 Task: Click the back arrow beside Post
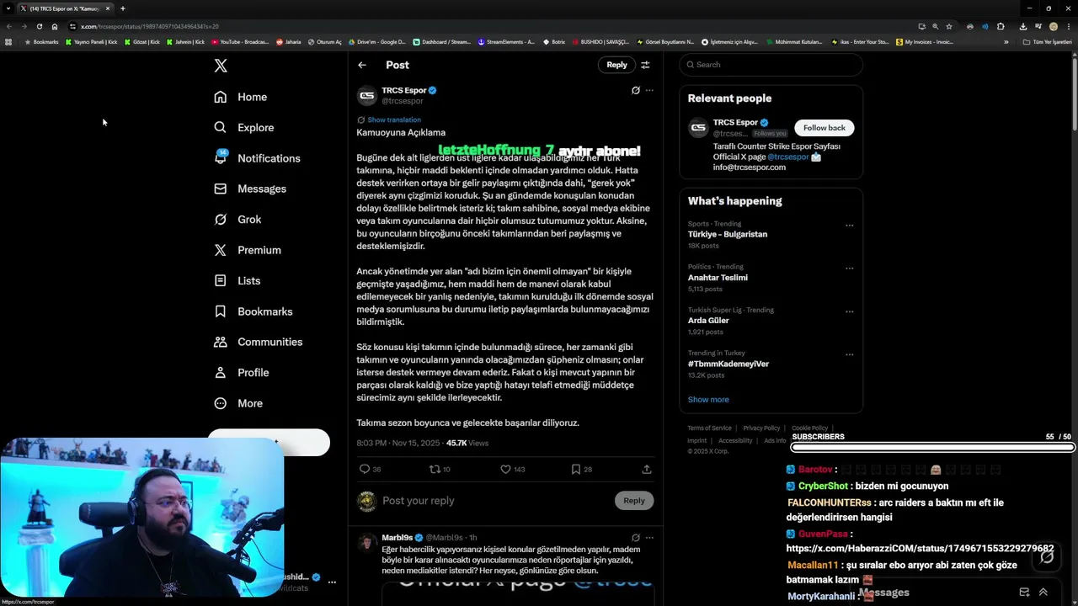(x=362, y=65)
